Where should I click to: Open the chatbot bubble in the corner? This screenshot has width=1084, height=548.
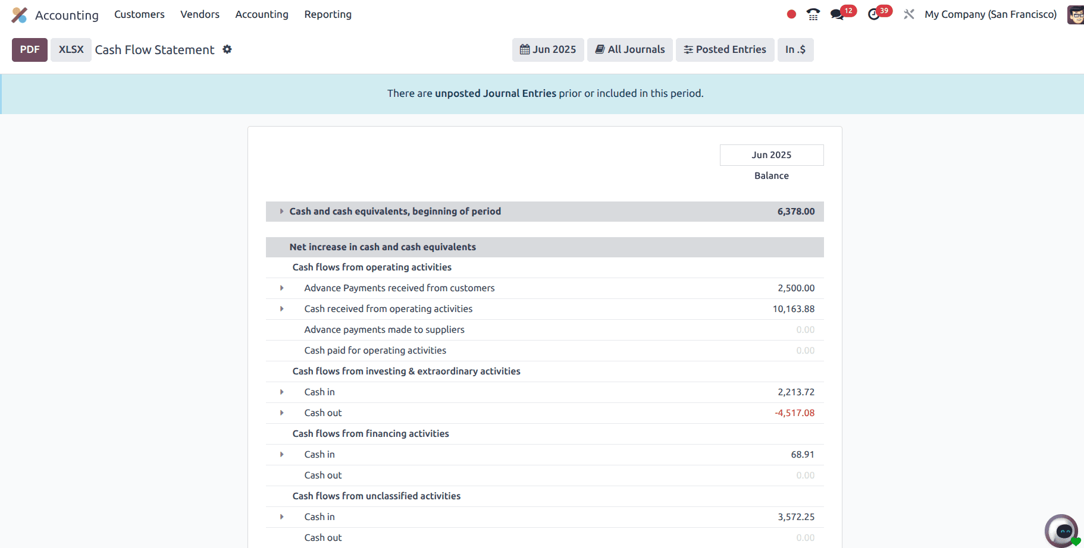tap(1062, 531)
